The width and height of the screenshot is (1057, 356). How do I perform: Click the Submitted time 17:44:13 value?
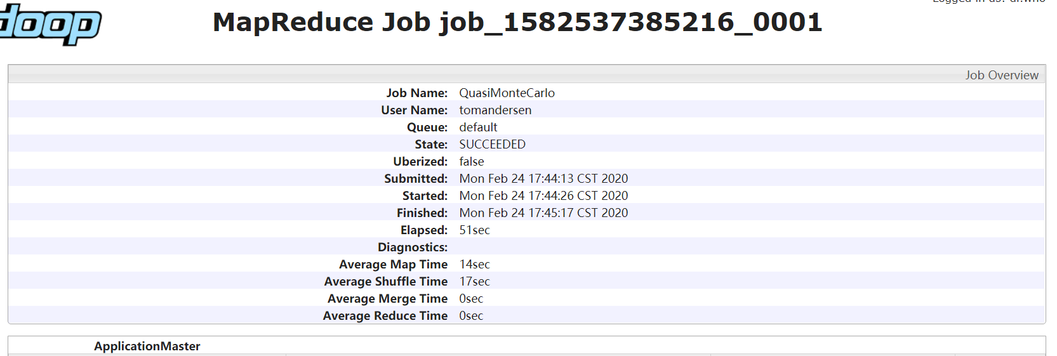(x=543, y=178)
